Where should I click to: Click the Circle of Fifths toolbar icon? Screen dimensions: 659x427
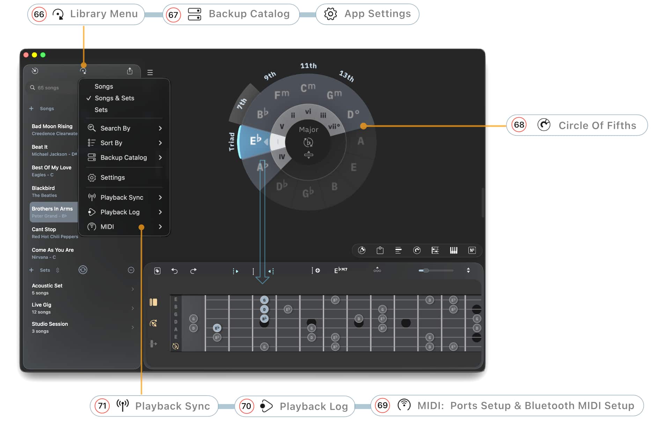pos(417,250)
